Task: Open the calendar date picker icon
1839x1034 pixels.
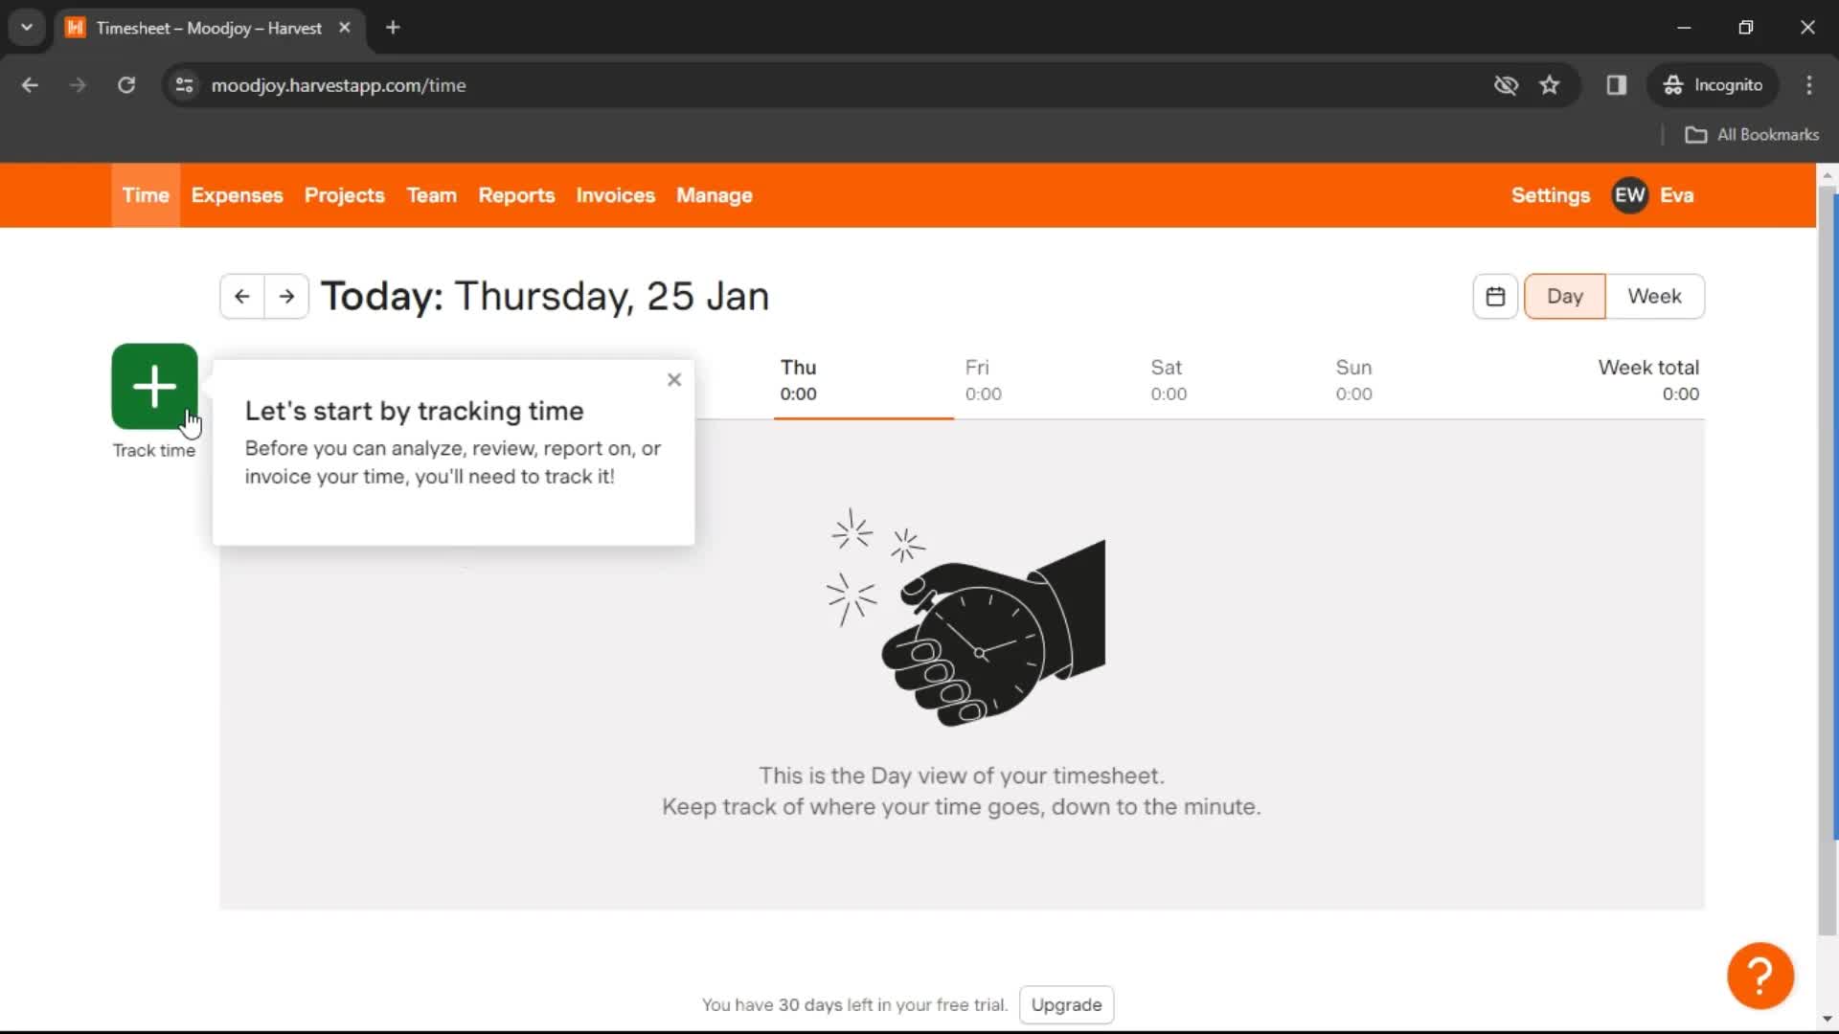Action: click(x=1495, y=296)
